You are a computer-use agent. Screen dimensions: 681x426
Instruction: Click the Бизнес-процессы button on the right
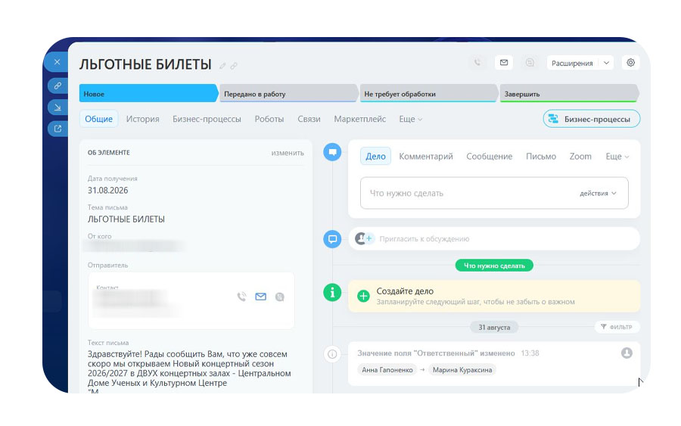(591, 119)
